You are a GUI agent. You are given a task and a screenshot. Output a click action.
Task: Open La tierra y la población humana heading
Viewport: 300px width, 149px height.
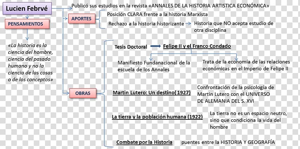coord(157,117)
